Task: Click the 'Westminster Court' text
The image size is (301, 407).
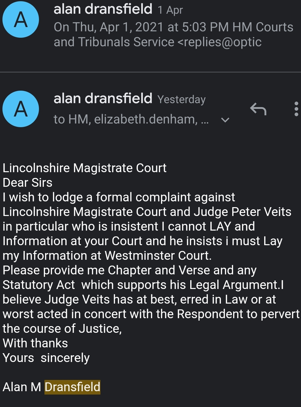Action: pyautogui.click(x=158, y=256)
